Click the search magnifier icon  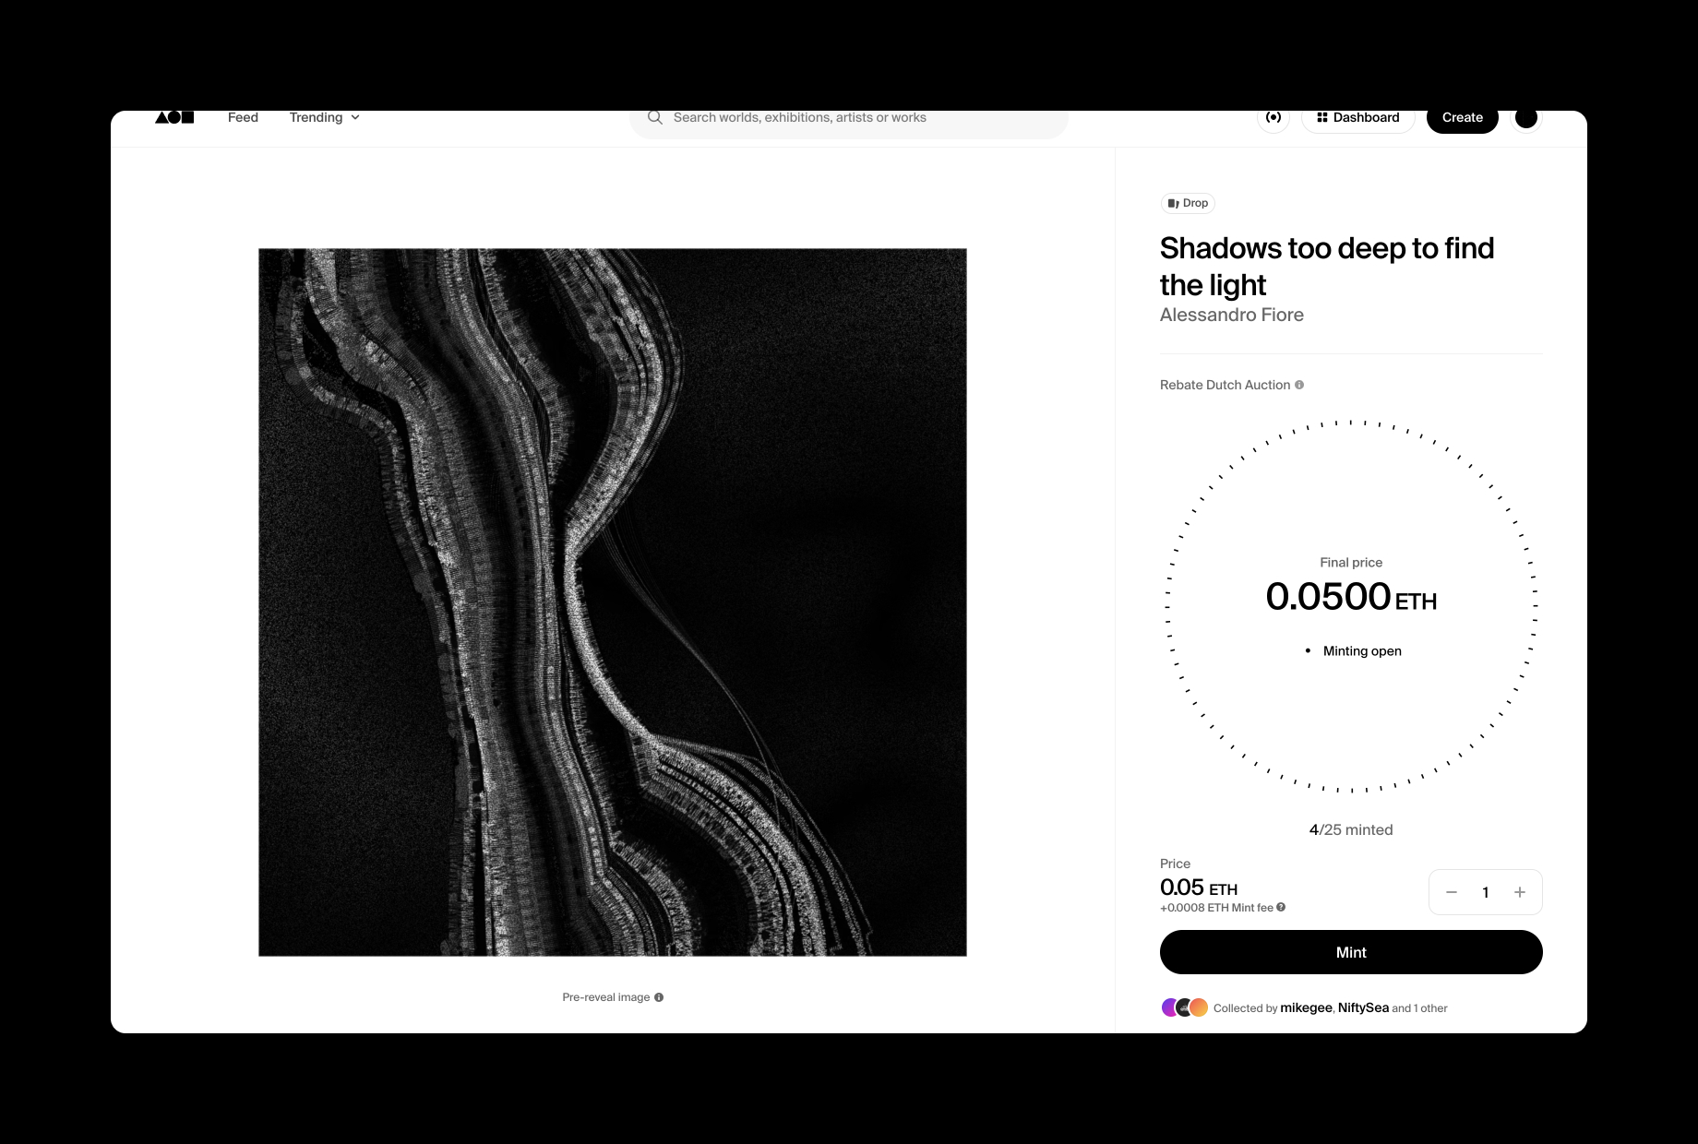click(x=655, y=117)
